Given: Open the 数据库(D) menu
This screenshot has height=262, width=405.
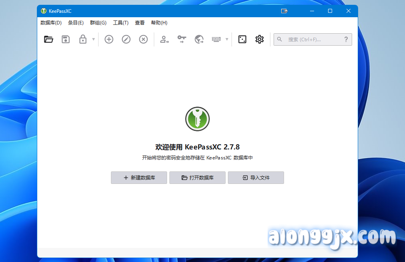Looking at the screenshot, I should pos(51,23).
